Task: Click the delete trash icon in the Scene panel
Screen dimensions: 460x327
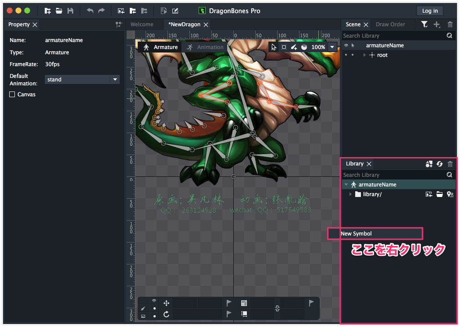Action: coord(450,25)
